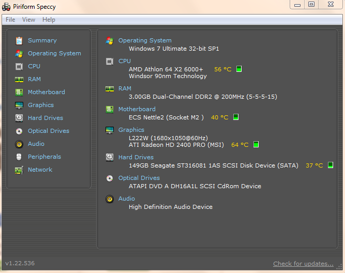
Task: Click the Graphics monitor icon in summary panel
Action: point(110,130)
